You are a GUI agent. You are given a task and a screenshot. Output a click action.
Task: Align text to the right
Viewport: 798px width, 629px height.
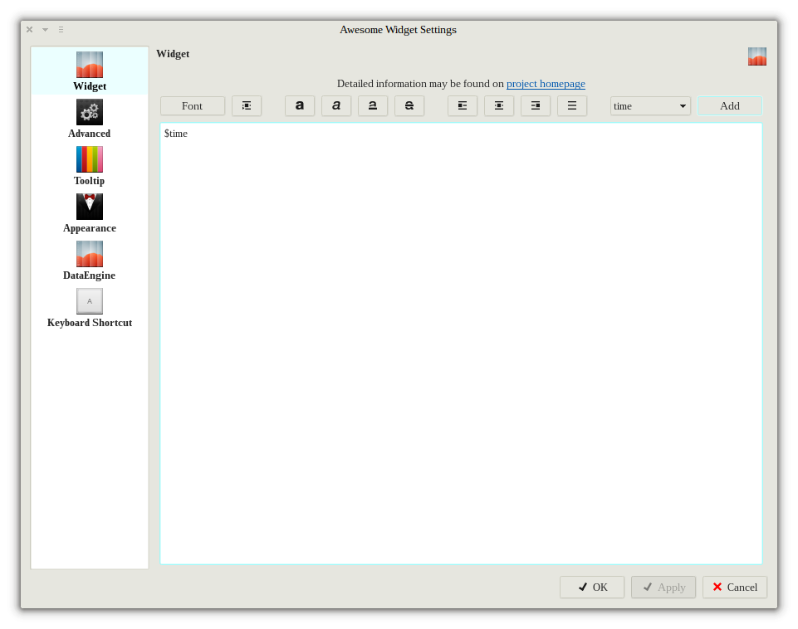[x=536, y=105]
